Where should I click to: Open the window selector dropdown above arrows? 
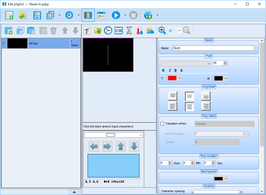114,135
